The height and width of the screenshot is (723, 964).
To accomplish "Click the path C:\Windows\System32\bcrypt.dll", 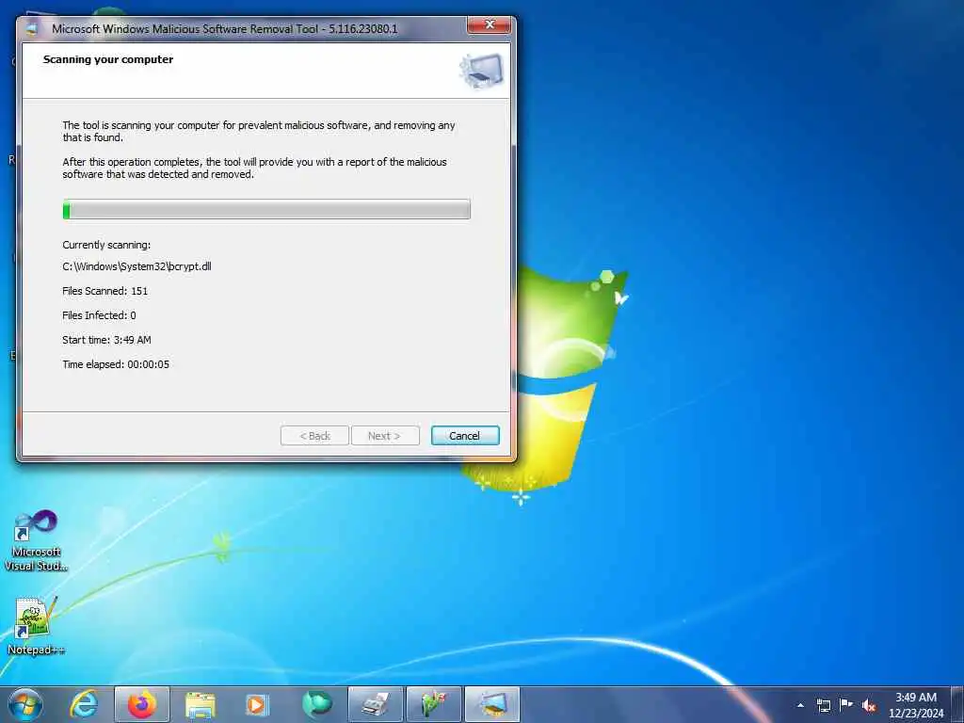I will point(137,266).
